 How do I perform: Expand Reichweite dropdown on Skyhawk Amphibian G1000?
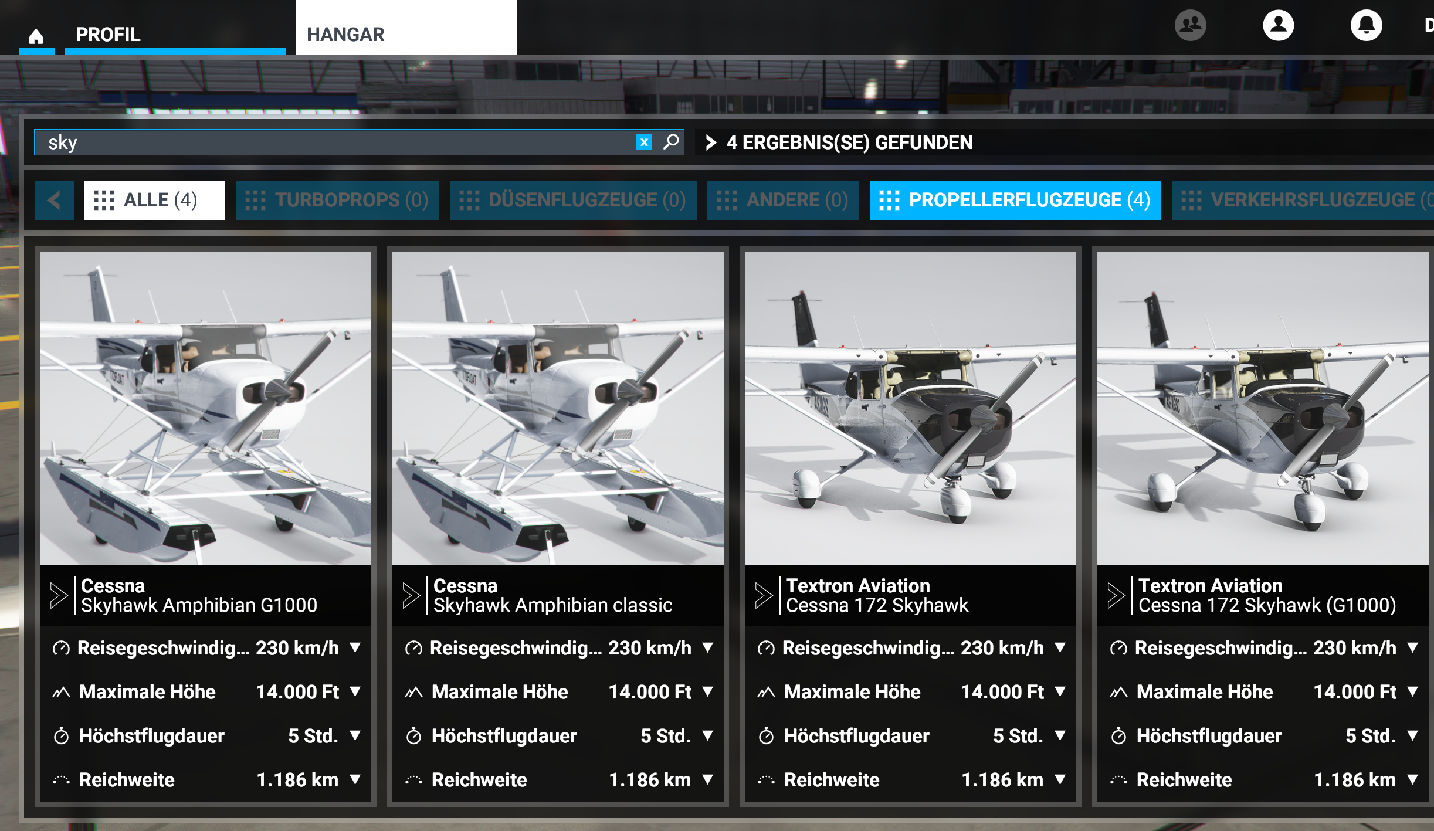pos(355,779)
